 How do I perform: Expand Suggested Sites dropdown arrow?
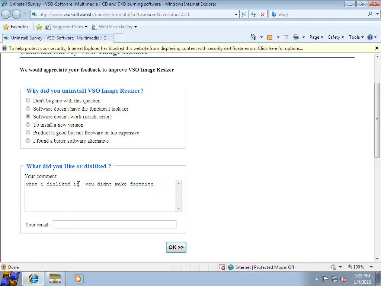click(x=86, y=27)
